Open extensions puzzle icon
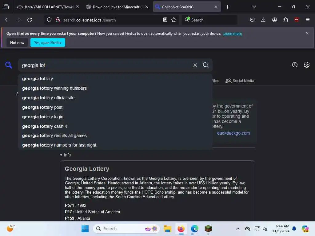Image resolution: width=315 pixels, height=236 pixels. point(285,20)
